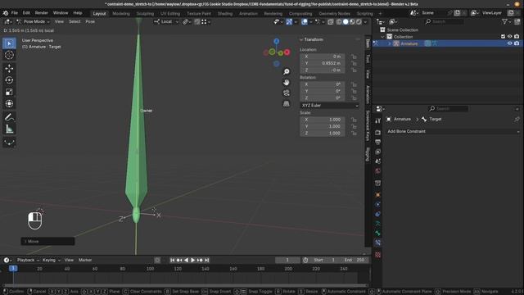Collapse the Transform panel
This screenshot has width=524, height=295.
coord(301,39)
